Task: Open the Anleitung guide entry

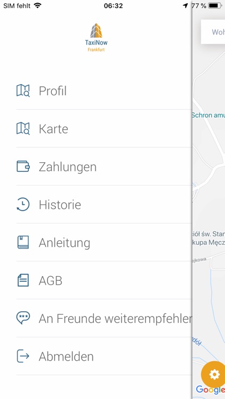Action: (104, 243)
